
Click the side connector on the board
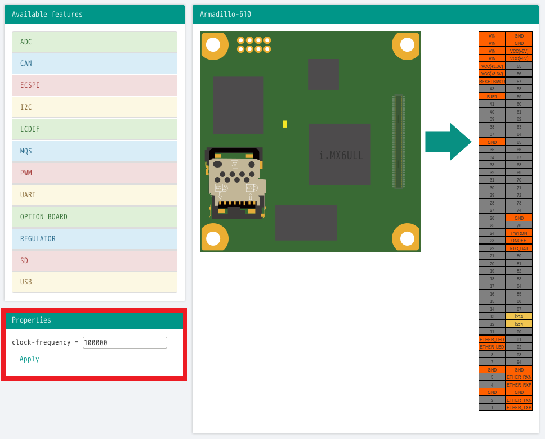click(399, 142)
